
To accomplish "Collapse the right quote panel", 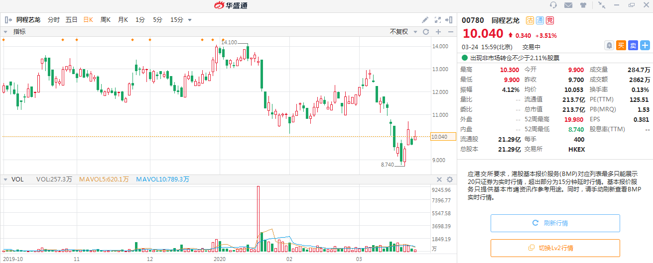I will [450, 20].
